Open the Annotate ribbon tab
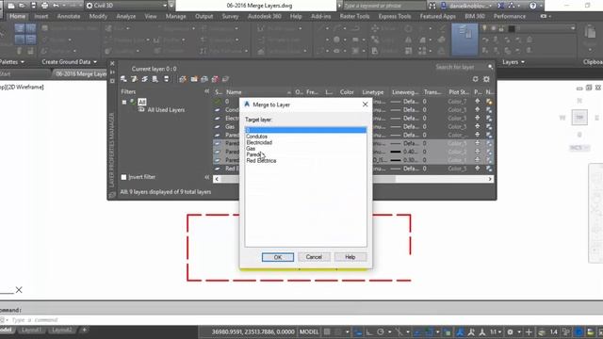This screenshot has height=339, width=603. (x=69, y=17)
